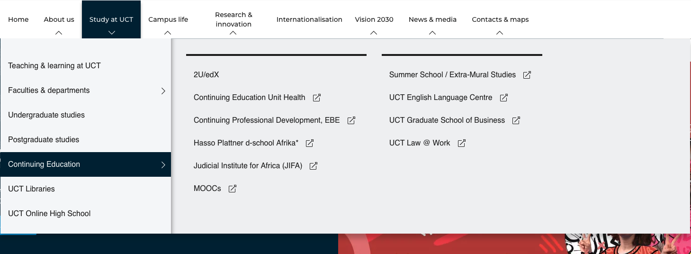Click external link icon next to Hasso Plattner d-school
This screenshot has width=691, height=254.
coord(310,143)
